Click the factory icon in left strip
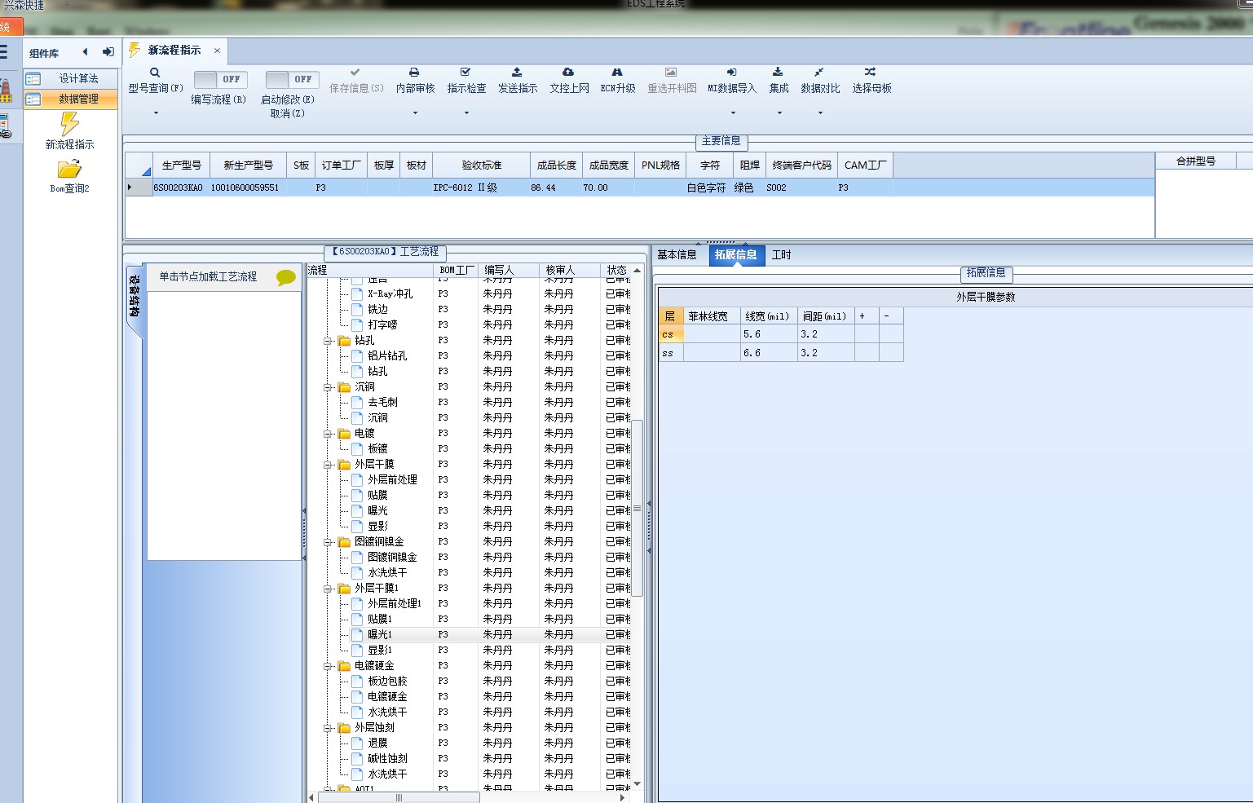This screenshot has width=1253, height=803. [6, 90]
